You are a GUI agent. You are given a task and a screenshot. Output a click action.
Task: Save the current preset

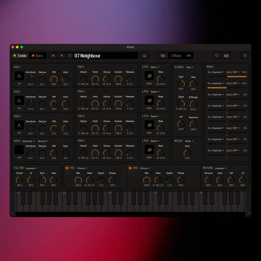[x=144, y=55]
